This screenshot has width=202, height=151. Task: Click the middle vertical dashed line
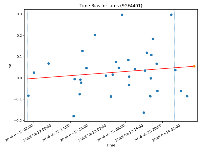[x=101, y=65]
